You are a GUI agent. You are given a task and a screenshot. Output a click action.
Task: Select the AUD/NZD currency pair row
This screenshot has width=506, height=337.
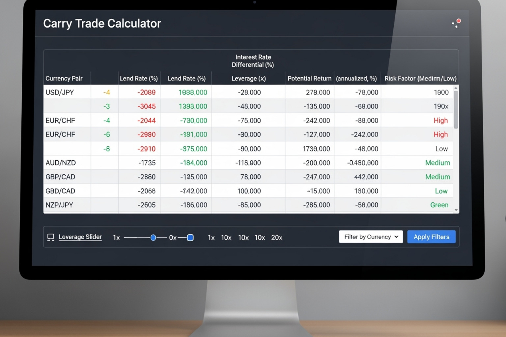(x=61, y=163)
